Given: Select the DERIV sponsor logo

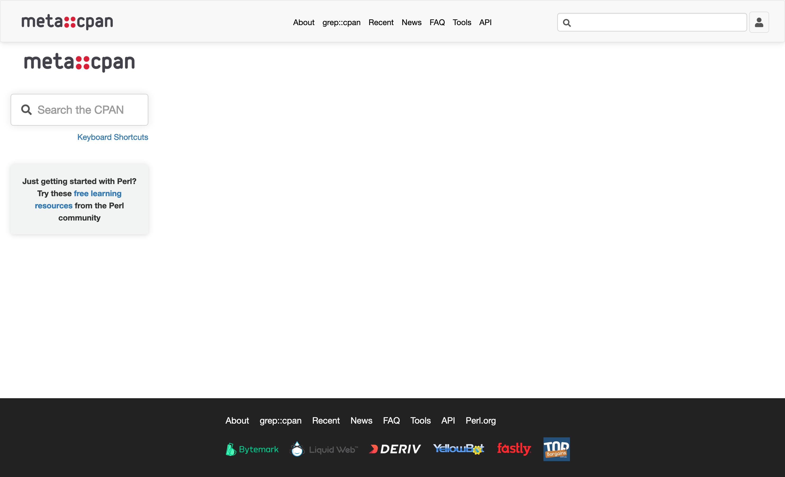Looking at the screenshot, I should (394, 449).
